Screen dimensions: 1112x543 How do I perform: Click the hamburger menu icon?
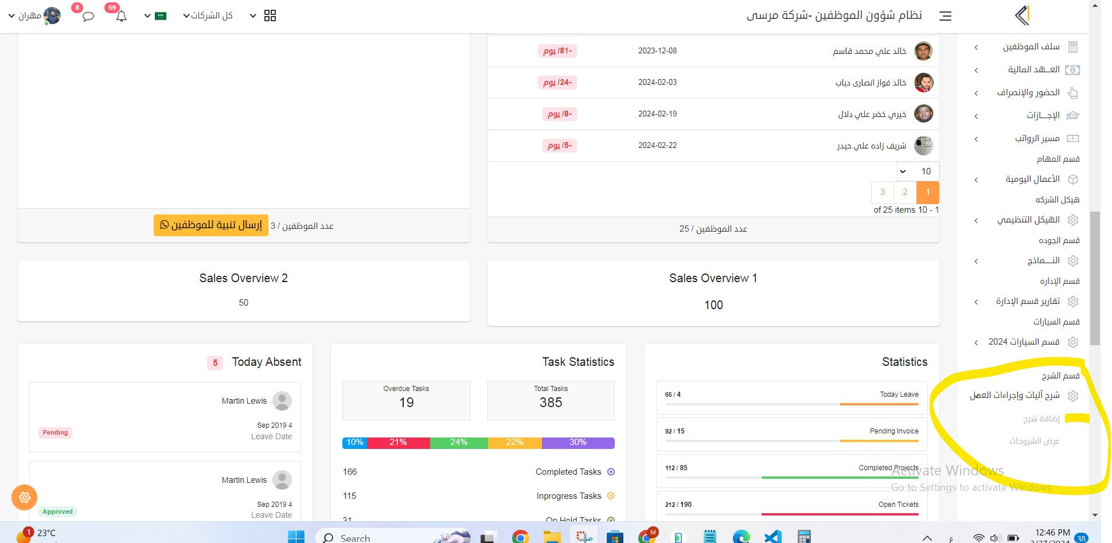click(x=945, y=16)
